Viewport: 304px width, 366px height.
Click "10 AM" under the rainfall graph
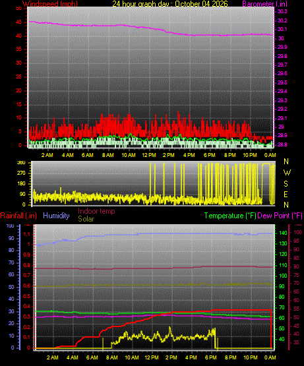[x=132, y=357]
